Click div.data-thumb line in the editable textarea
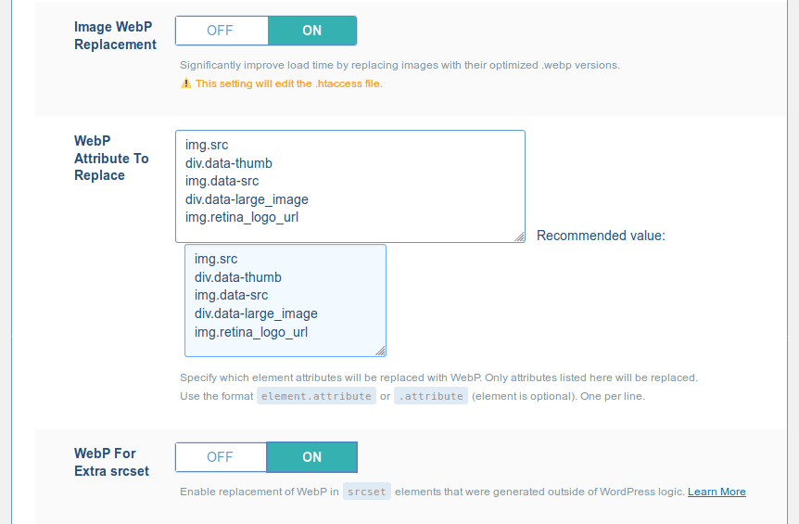Image resolution: width=799 pixels, height=524 pixels. [229, 163]
